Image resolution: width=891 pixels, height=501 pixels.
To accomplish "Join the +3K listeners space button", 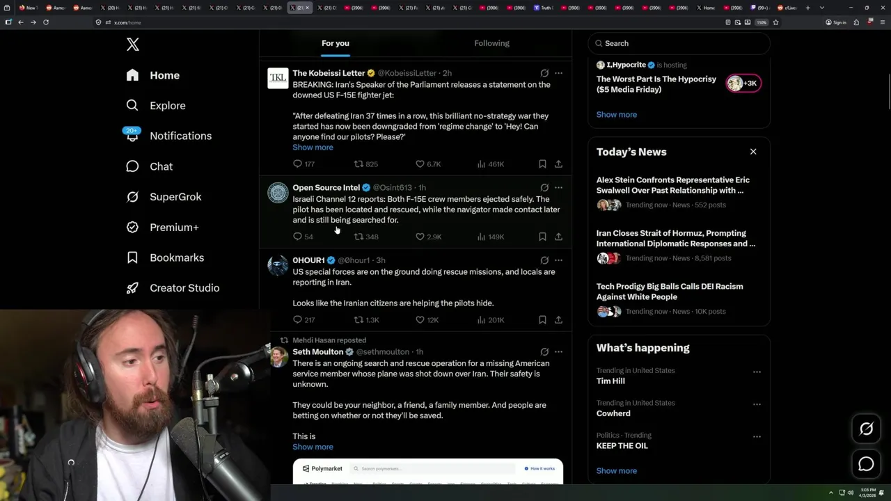I will [x=743, y=83].
